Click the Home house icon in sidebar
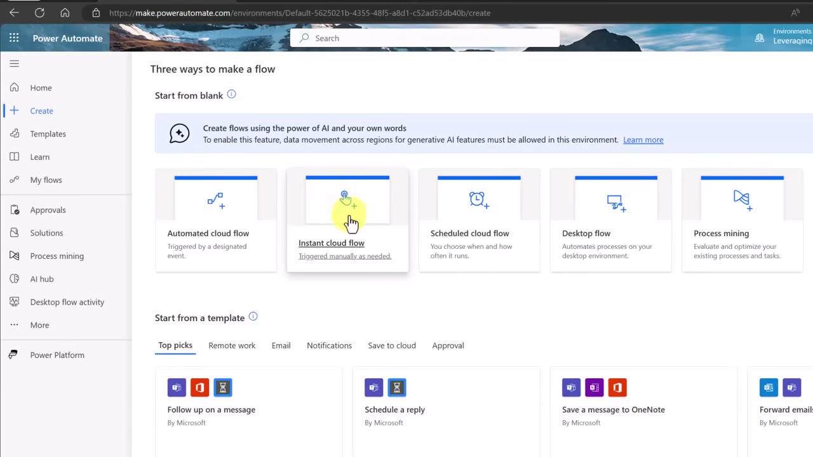 [14, 88]
